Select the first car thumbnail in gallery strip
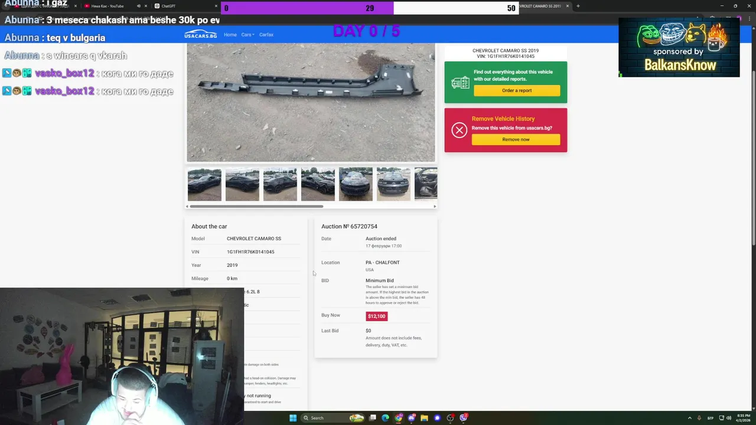Viewport: 756px width, 425px height. [x=204, y=184]
